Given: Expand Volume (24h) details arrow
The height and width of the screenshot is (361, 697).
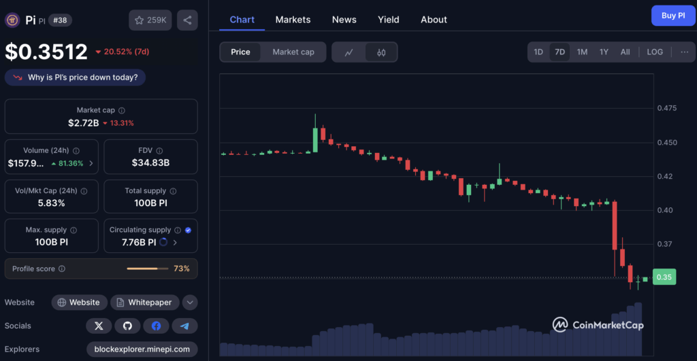Looking at the screenshot, I should (91, 163).
